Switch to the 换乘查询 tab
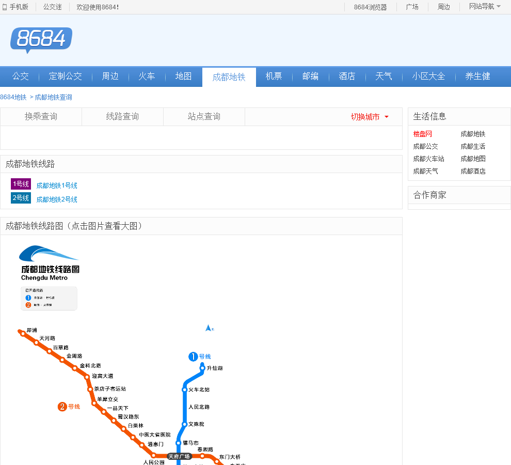Screen dimensions: 511x465 pos(41,116)
